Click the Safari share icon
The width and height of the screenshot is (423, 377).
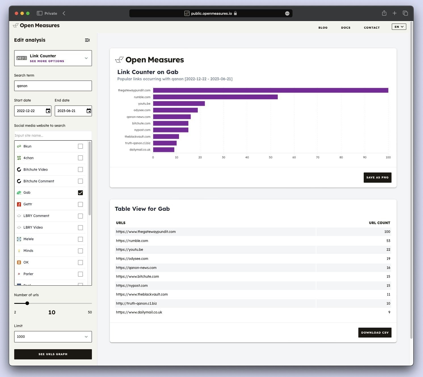pos(384,13)
